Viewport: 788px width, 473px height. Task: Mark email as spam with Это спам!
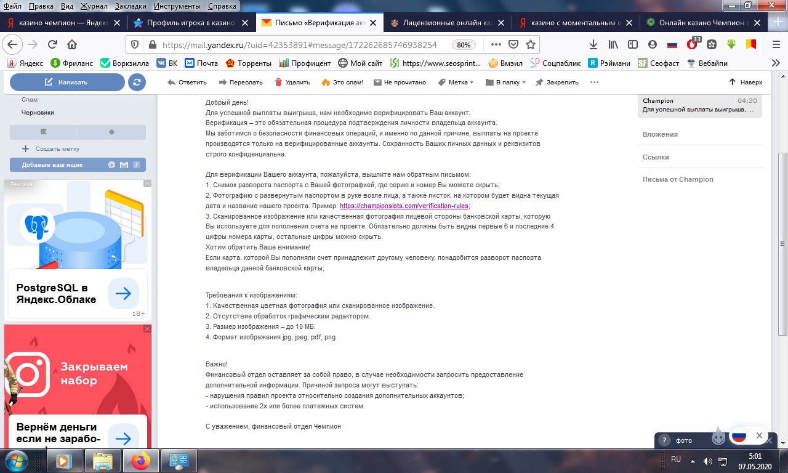(x=342, y=82)
